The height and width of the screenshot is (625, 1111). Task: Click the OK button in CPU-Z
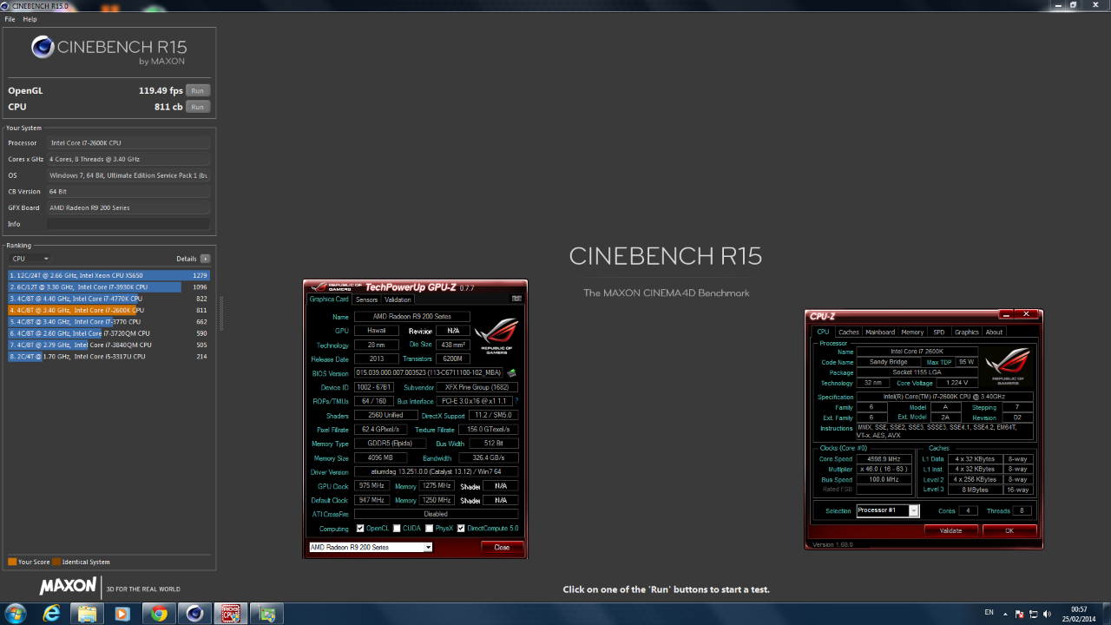pos(1009,530)
